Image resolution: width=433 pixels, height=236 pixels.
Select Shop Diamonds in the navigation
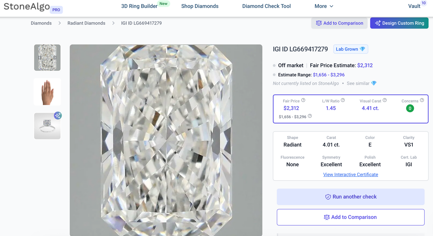(200, 6)
